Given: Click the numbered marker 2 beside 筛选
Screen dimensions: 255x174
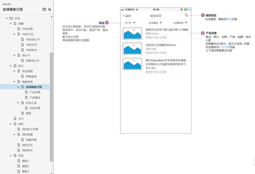Looking at the screenshot, I should 107,23.
